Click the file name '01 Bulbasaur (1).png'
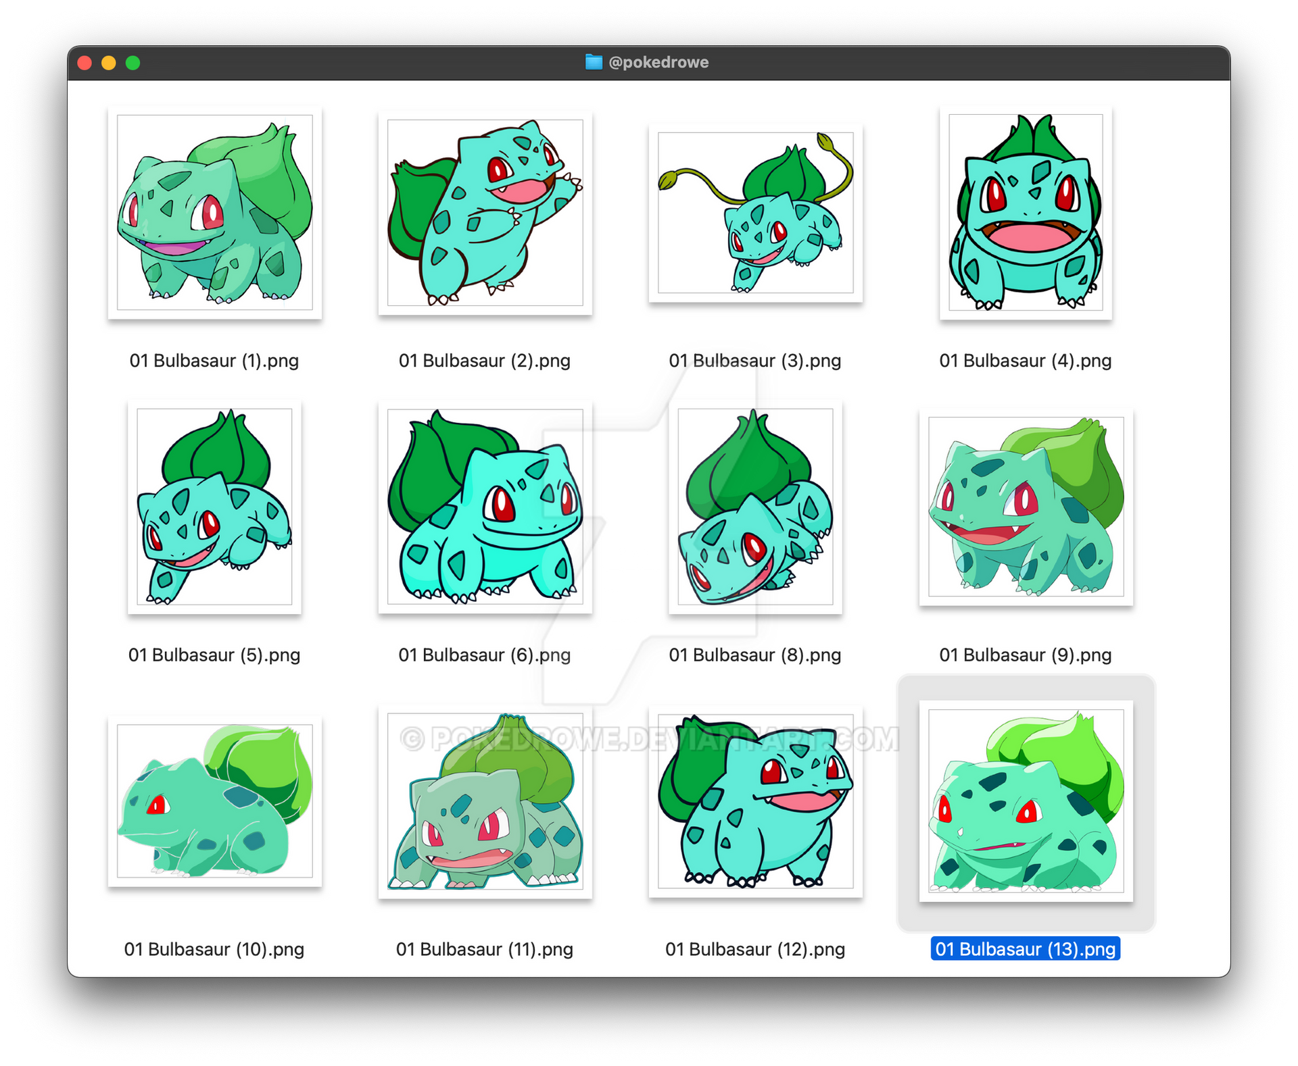Screen dimensions: 1298x1066 coord(214,361)
